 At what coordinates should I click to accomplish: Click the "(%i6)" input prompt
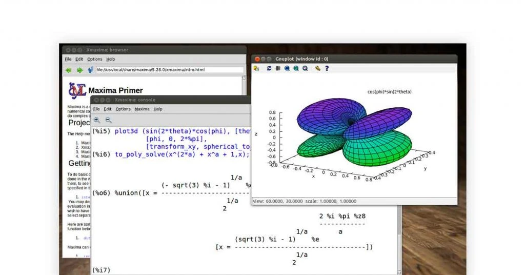tap(102, 154)
